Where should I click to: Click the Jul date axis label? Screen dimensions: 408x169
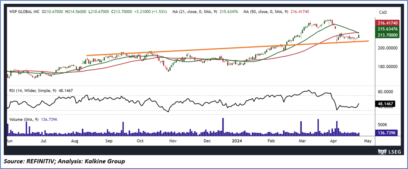click(x=44, y=141)
